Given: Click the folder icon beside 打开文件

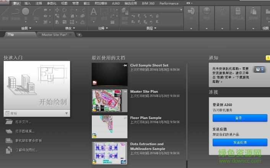Looking at the screenshot, I should point(9,122).
